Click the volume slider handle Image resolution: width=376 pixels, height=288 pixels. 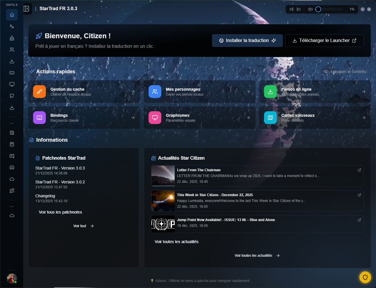click(x=318, y=9)
